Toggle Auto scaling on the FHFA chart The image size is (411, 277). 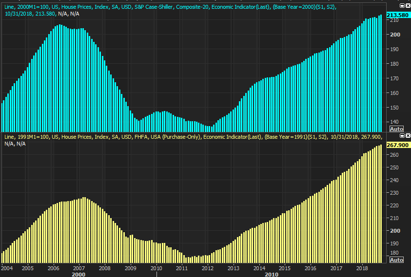coord(396,260)
